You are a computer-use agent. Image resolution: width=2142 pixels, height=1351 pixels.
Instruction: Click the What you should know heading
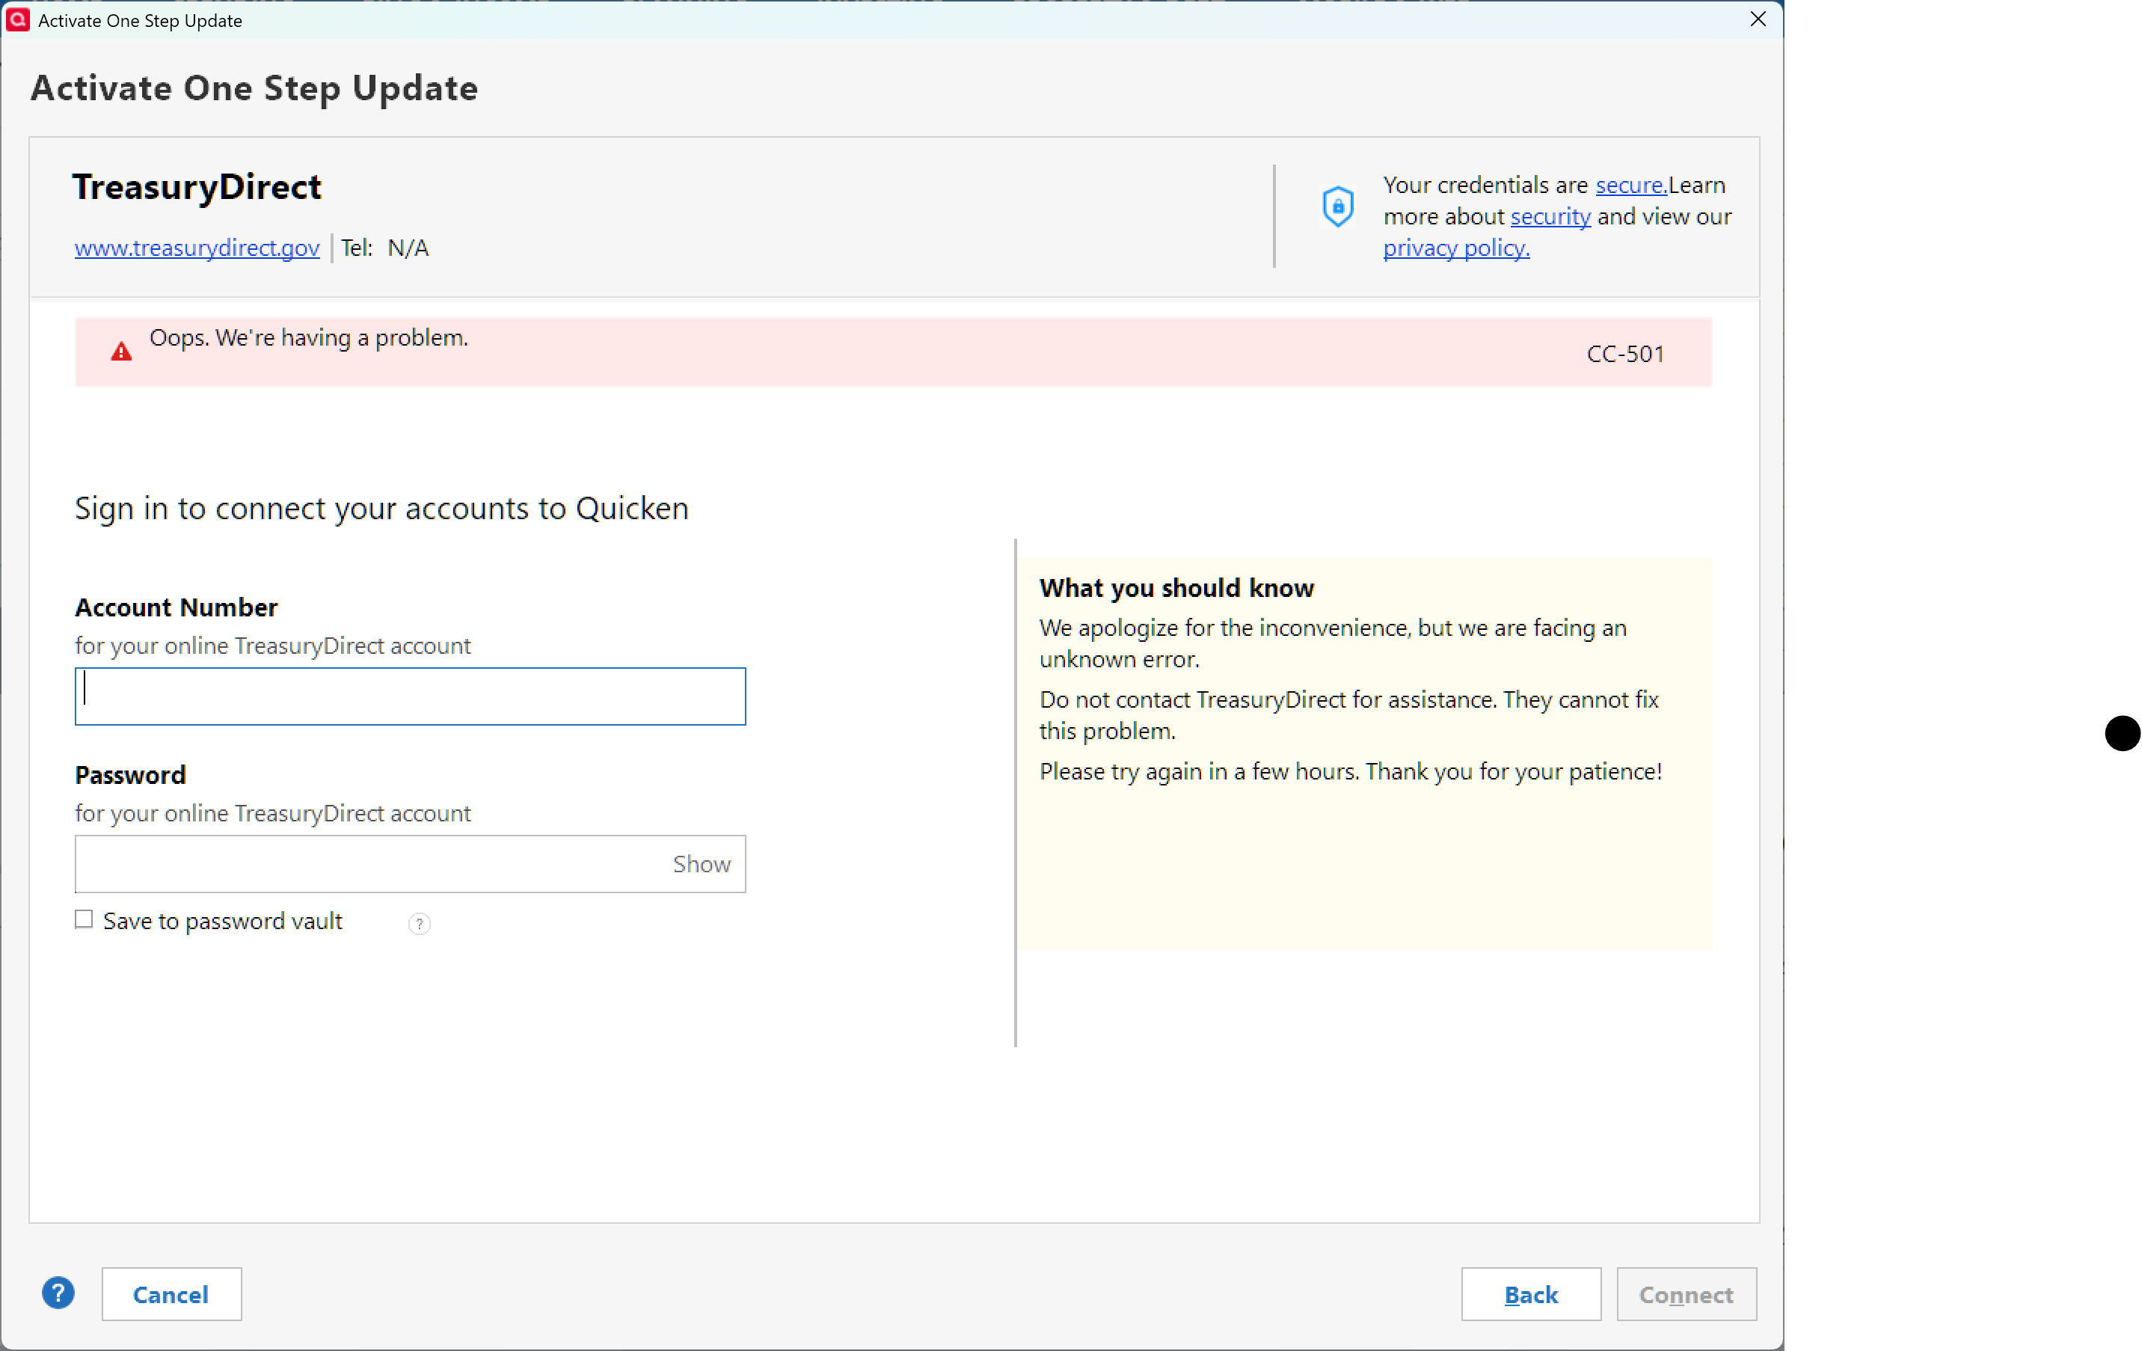click(1176, 588)
